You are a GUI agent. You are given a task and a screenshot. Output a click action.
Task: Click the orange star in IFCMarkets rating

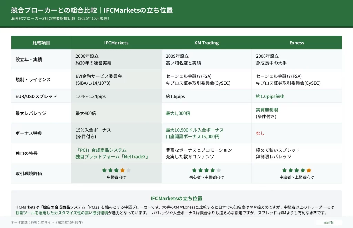click(x=122, y=170)
